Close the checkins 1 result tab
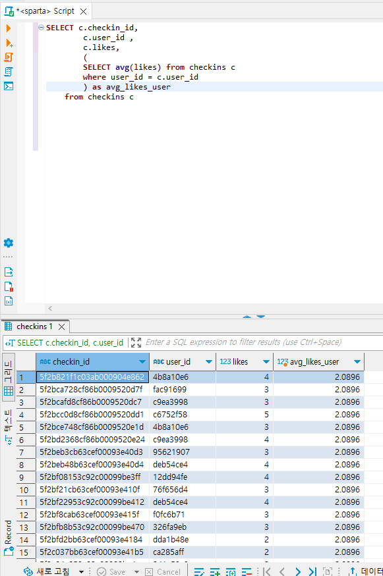 click(62, 327)
